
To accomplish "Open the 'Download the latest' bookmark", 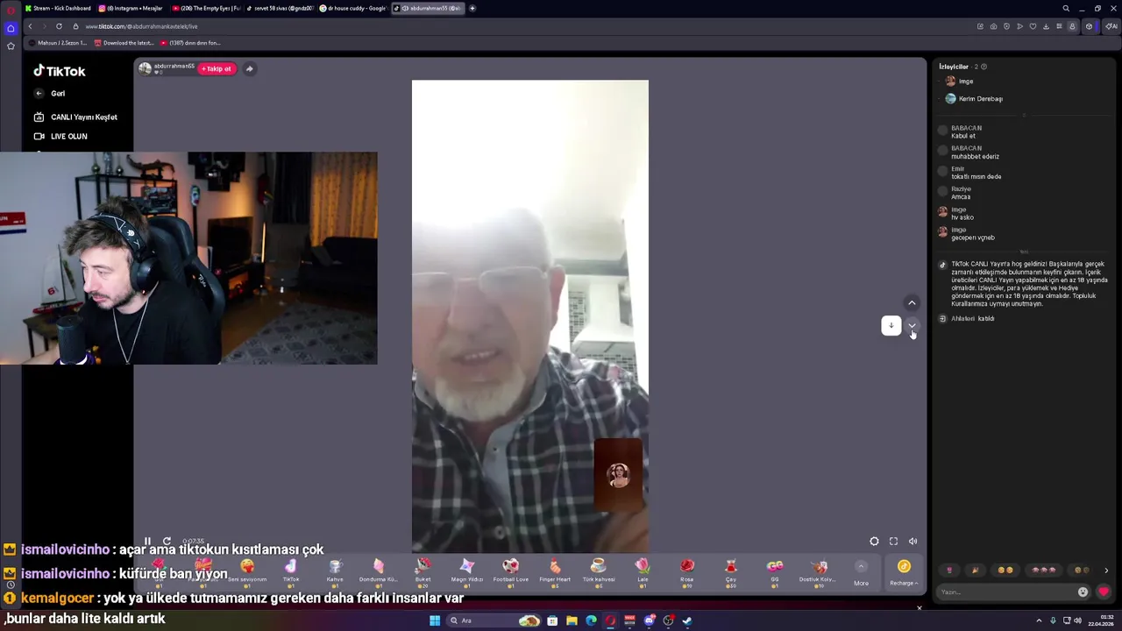I will tap(123, 43).
